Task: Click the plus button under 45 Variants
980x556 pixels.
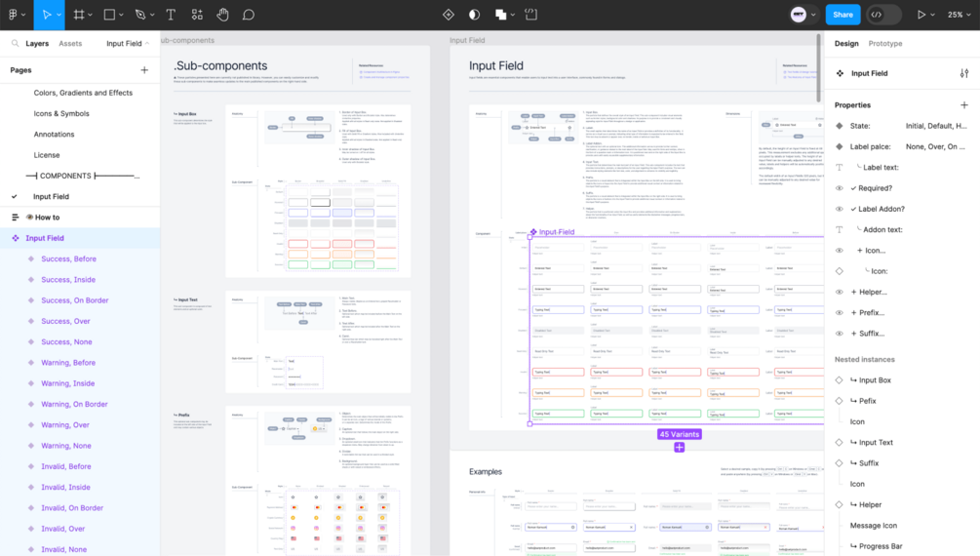Action: [x=680, y=447]
